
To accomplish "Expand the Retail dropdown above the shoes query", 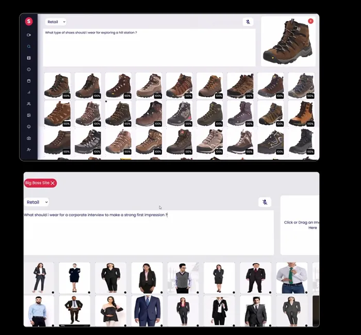I will 56,22.
